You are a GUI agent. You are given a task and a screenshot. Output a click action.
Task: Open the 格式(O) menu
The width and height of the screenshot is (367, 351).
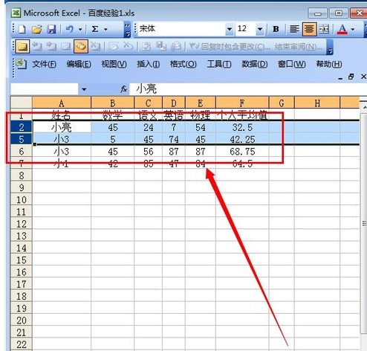(x=183, y=65)
